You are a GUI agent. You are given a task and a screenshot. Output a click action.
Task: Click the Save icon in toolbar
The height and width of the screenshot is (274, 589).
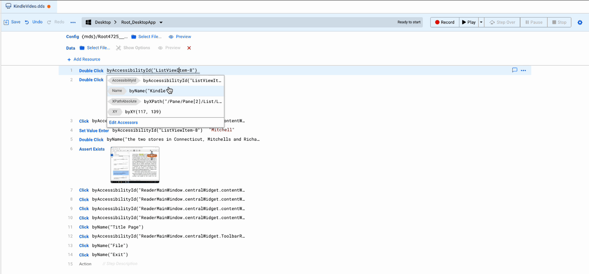[x=6, y=22]
